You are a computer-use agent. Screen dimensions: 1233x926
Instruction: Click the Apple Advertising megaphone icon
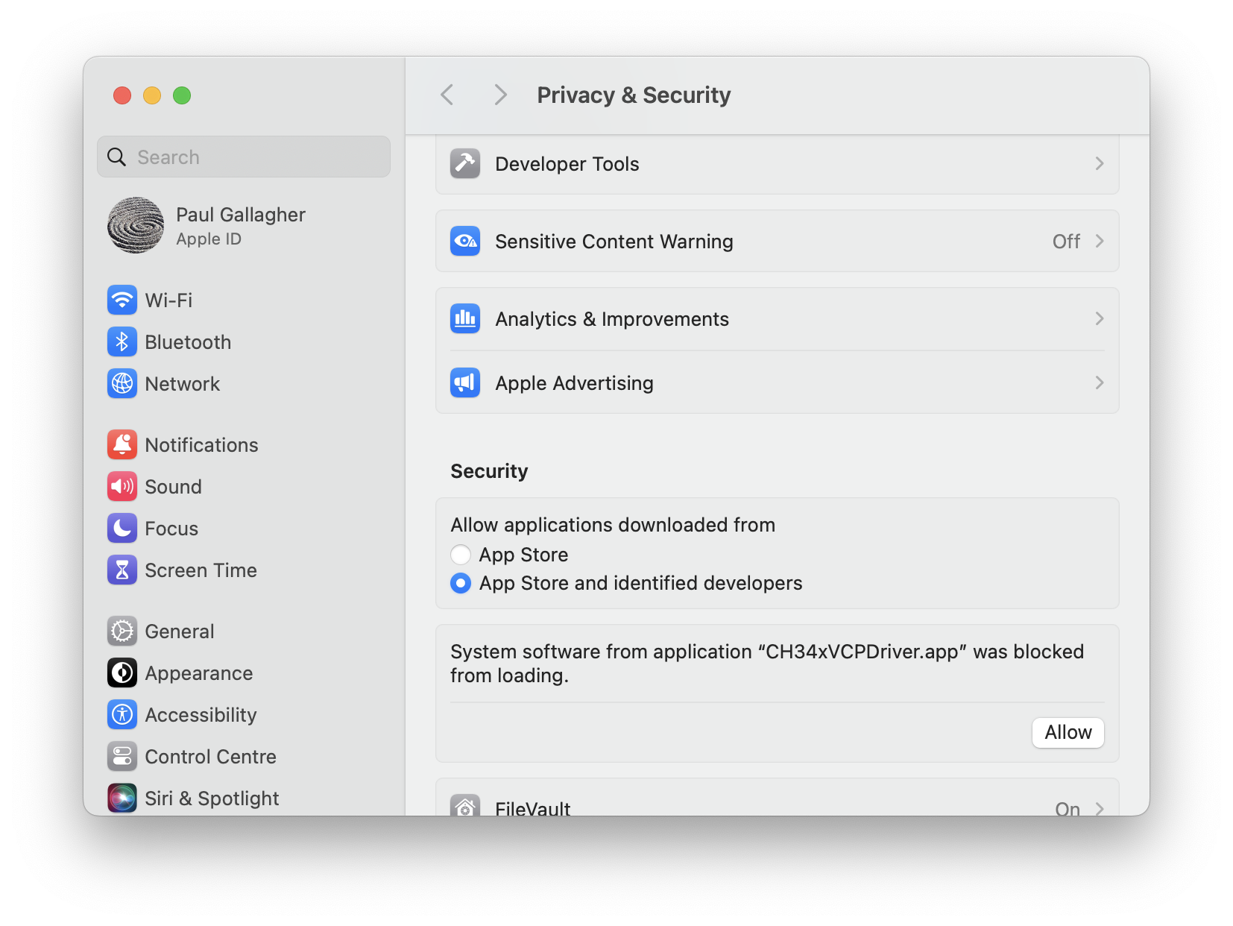(x=465, y=383)
